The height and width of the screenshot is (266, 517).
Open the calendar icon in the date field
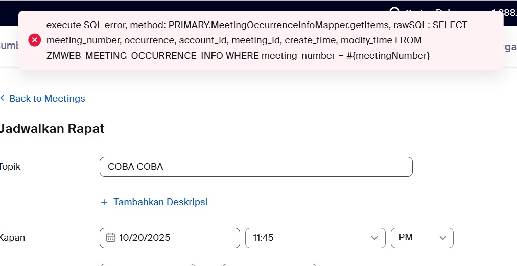[110, 237]
